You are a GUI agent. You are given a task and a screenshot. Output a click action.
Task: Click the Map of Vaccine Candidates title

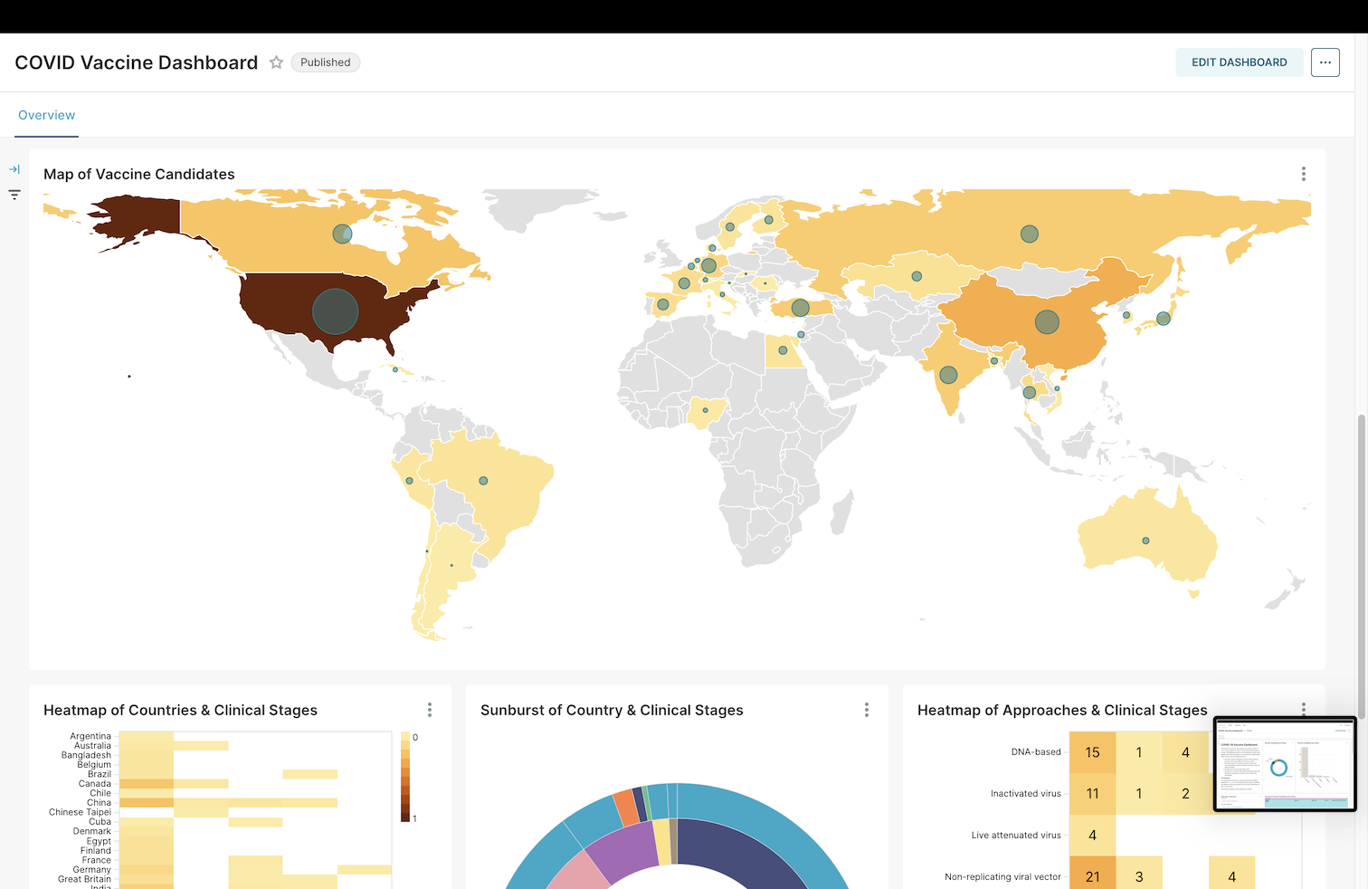point(139,174)
